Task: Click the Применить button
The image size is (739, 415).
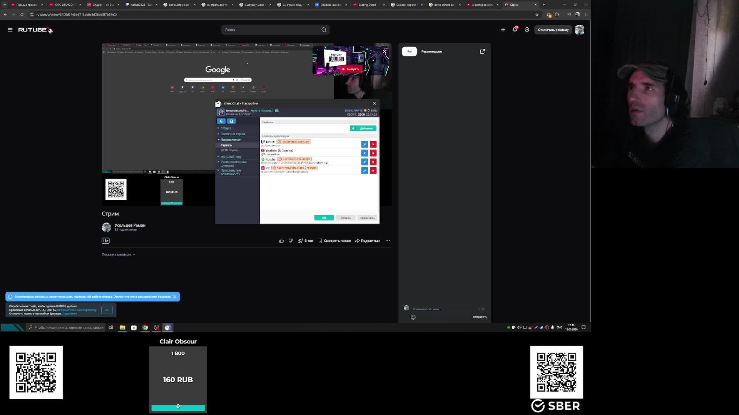Action: [367, 218]
